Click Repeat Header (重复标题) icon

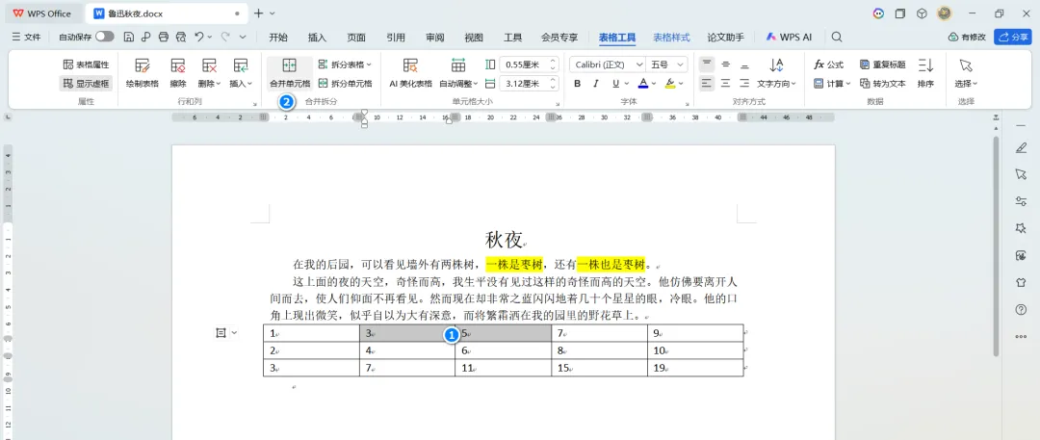(864, 65)
